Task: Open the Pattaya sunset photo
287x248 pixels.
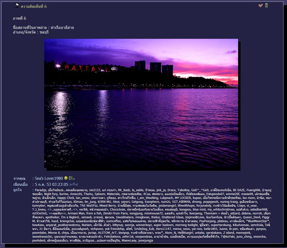Action: pos(141,103)
